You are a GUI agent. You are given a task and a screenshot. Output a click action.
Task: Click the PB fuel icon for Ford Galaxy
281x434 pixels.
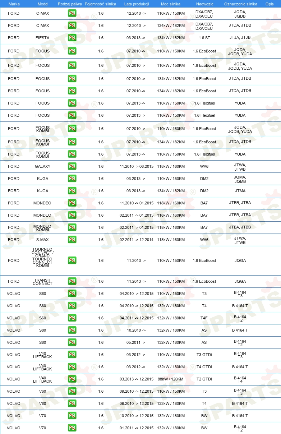tap(72, 166)
